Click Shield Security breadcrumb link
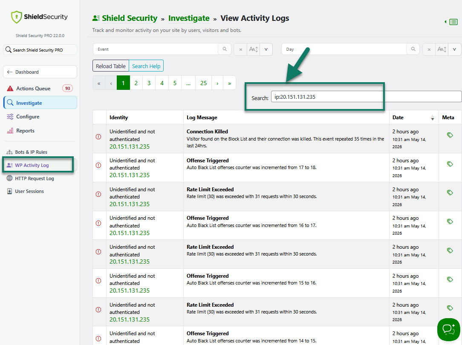 (130, 18)
